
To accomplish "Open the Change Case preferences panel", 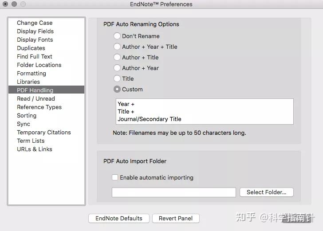I will (35, 23).
